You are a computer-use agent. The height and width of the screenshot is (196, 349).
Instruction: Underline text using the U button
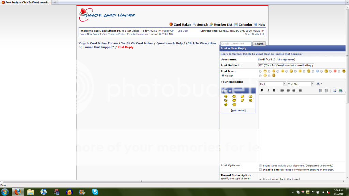tap(274, 91)
